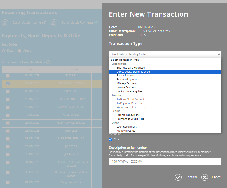Click the 13/01/2026 date cell

(32, 99)
